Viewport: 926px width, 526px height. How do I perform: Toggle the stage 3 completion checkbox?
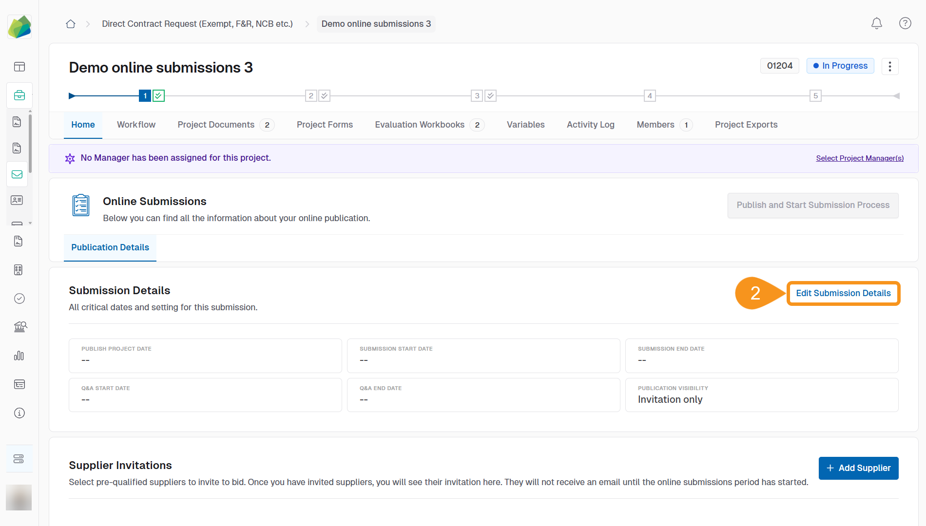click(x=491, y=96)
